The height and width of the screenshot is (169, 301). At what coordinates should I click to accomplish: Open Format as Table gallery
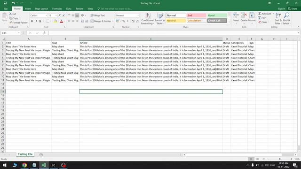click(x=160, y=19)
